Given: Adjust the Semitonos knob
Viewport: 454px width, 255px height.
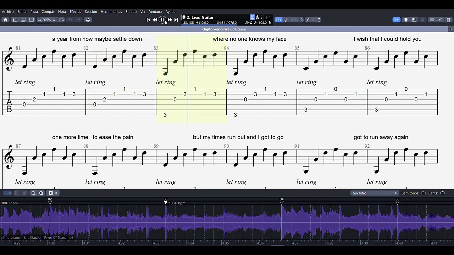Looking at the screenshot, I should click(423, 193).
